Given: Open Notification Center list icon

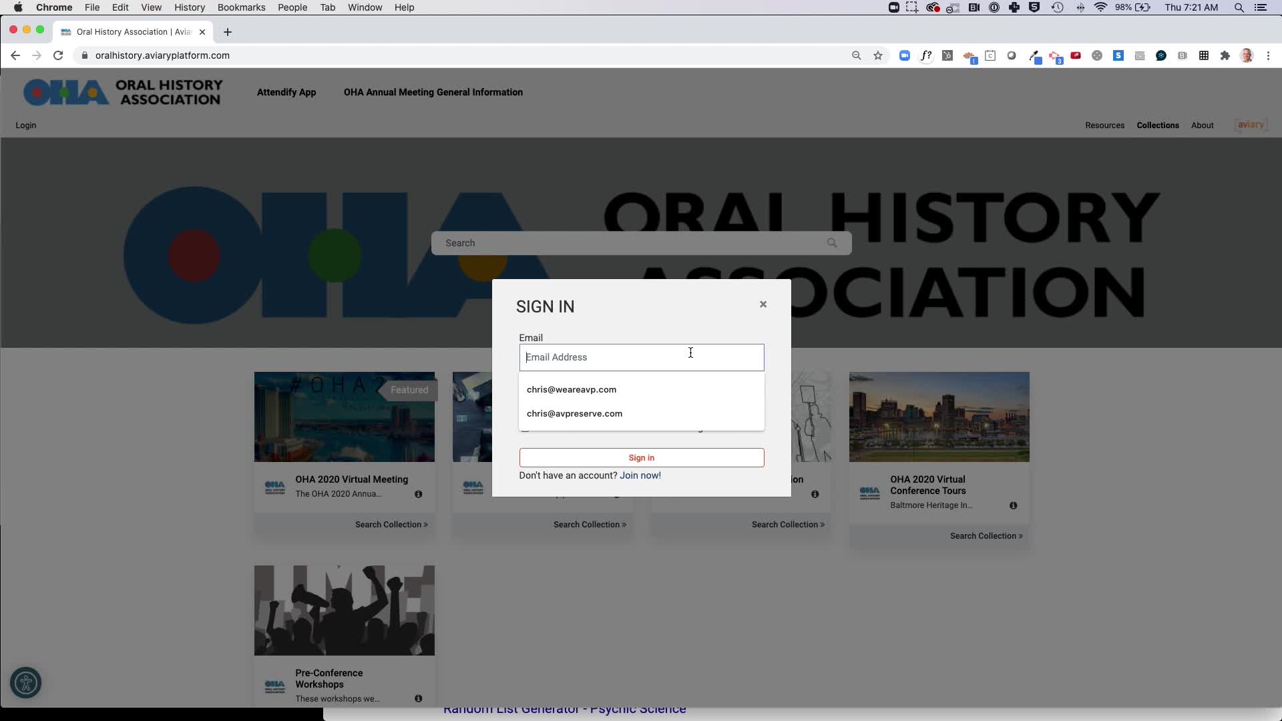Looking at the screenshot, I should (x=1261, y=7).
